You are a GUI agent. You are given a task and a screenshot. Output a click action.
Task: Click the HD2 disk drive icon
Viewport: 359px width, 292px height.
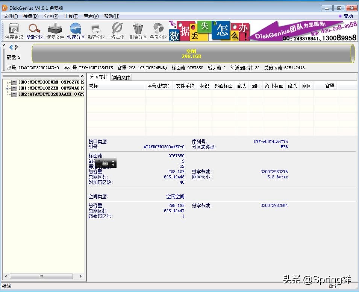pos(14,94)
